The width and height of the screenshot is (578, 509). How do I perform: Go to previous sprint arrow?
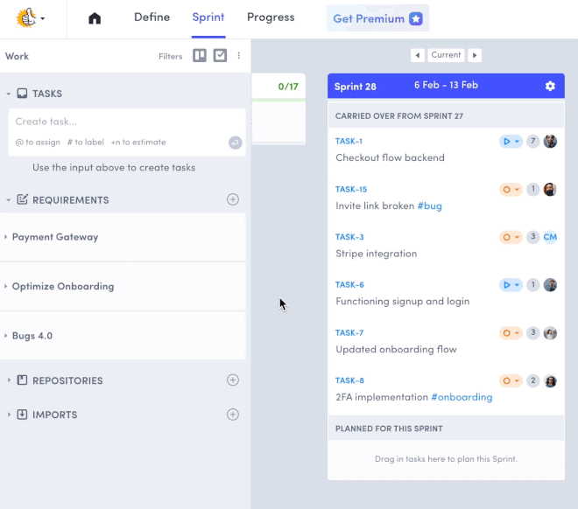tap(418, 55)
